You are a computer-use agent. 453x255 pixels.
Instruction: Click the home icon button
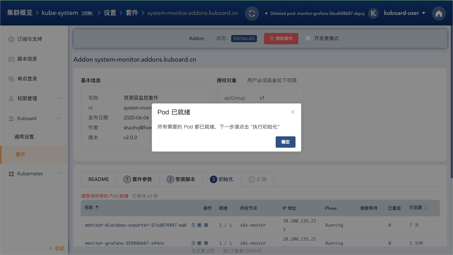pyautogui.click(x=439, y=13)
